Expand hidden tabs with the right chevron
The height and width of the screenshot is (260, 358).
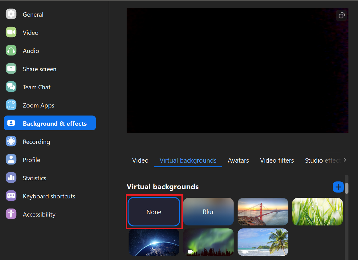(345, 160)
